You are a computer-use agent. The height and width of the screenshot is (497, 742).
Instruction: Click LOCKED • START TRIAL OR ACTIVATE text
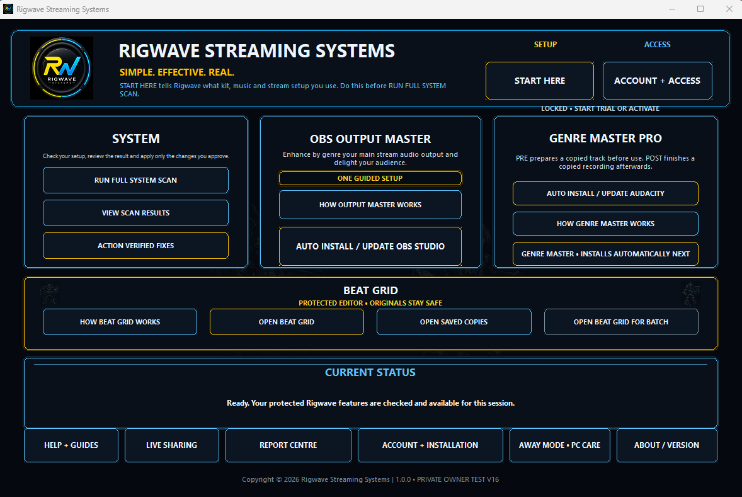600,108
